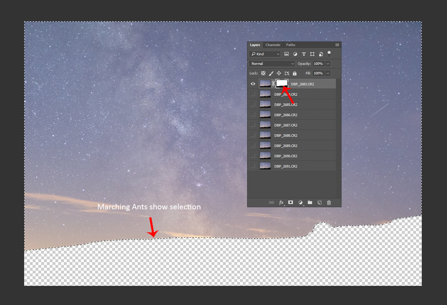Create a new layer
The height and width of the screenshot is (305, 447).
pyautogui.click(x=319, y=203)
